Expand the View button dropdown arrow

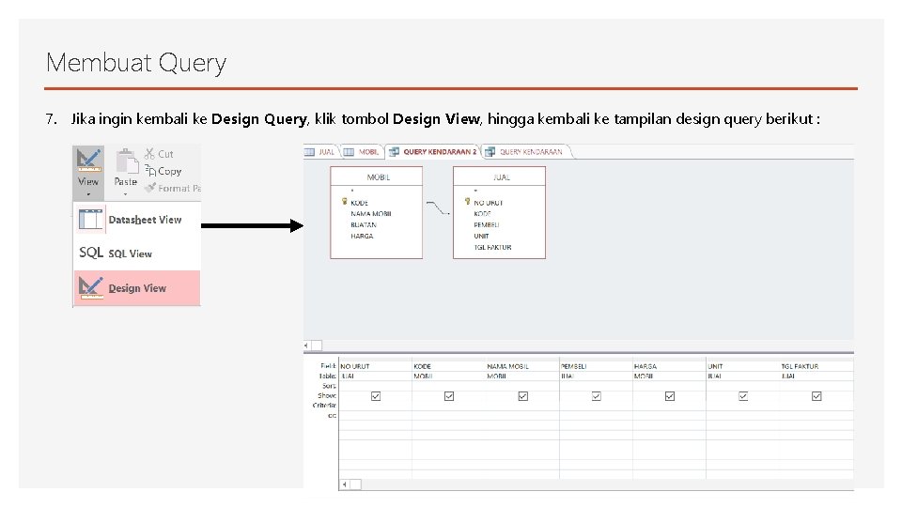click(88, 194)
